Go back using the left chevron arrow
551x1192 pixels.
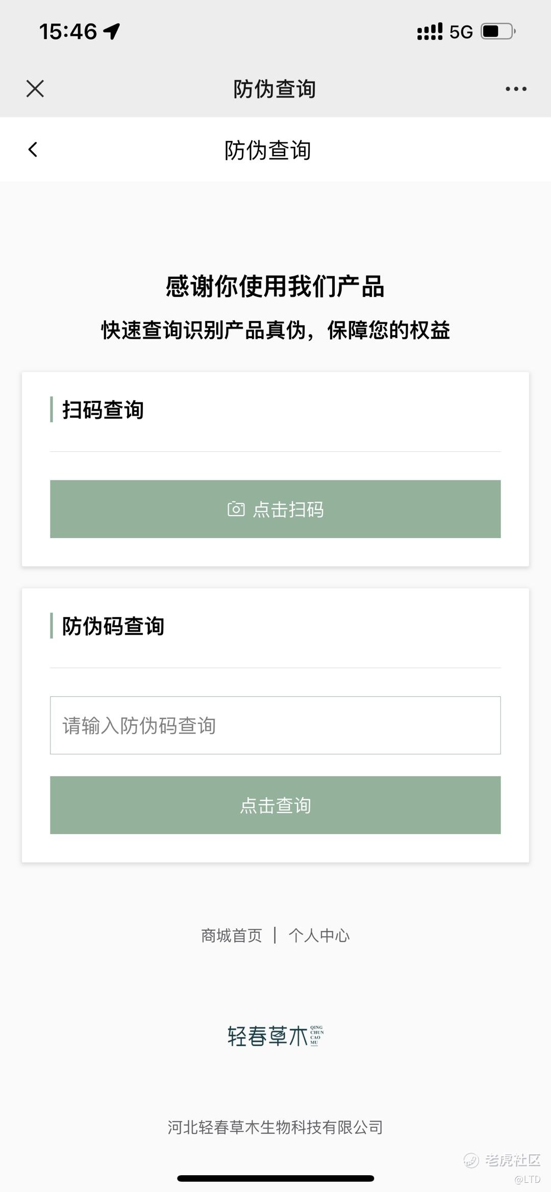coord(33,149)
